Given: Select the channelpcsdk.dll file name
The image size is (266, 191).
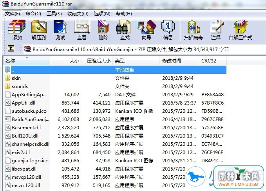Looking at the screenshot, I should pos(31,144).
